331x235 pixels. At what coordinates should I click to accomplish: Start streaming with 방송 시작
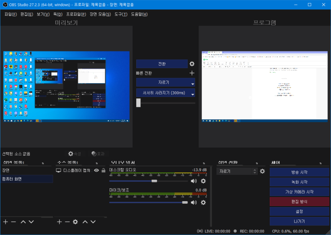tap(299, 172)
